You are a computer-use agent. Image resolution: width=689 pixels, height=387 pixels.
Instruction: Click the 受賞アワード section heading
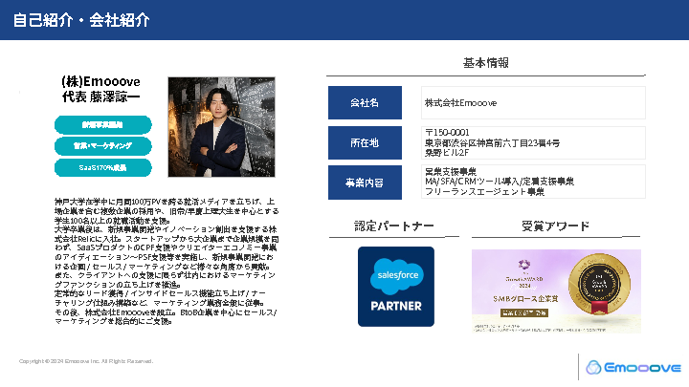point(556,226)
